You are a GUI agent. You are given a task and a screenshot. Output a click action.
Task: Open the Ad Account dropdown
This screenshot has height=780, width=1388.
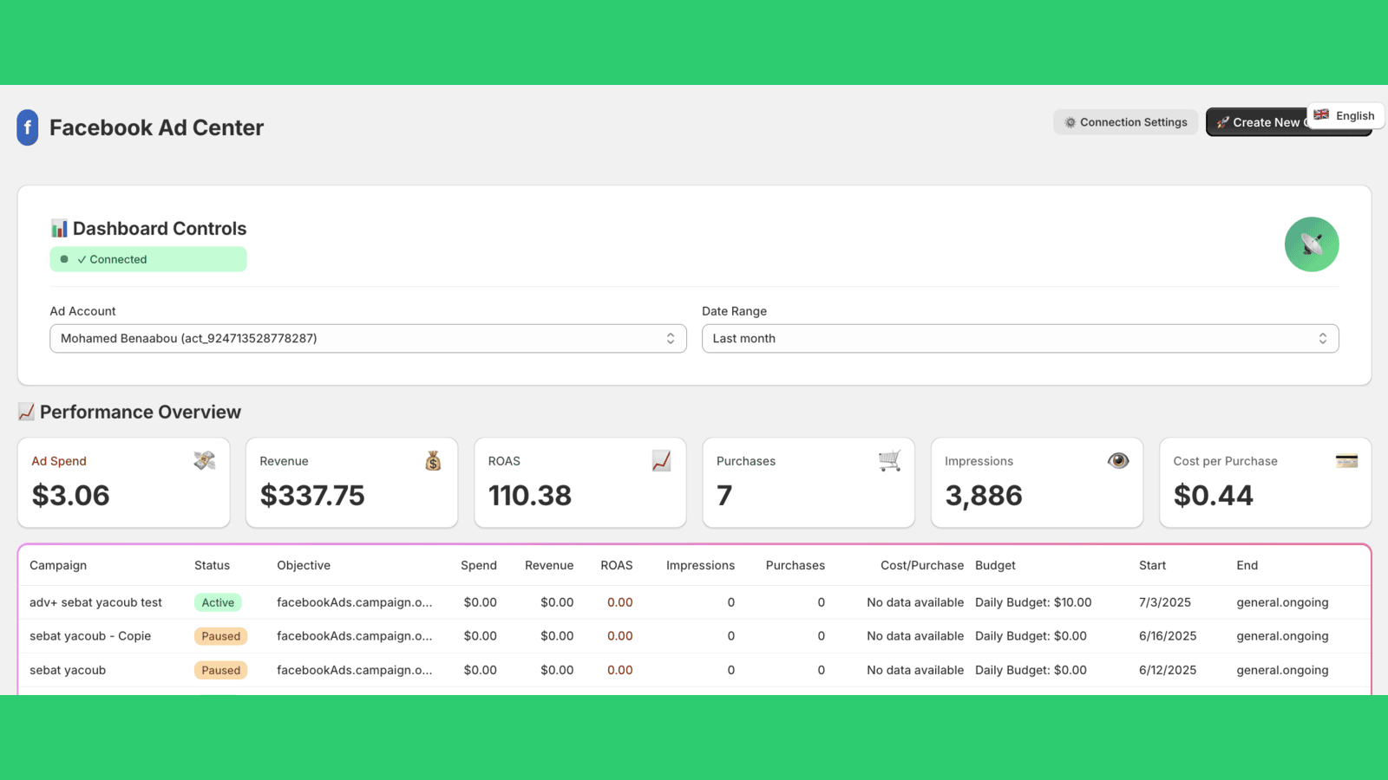pos(368,339)
